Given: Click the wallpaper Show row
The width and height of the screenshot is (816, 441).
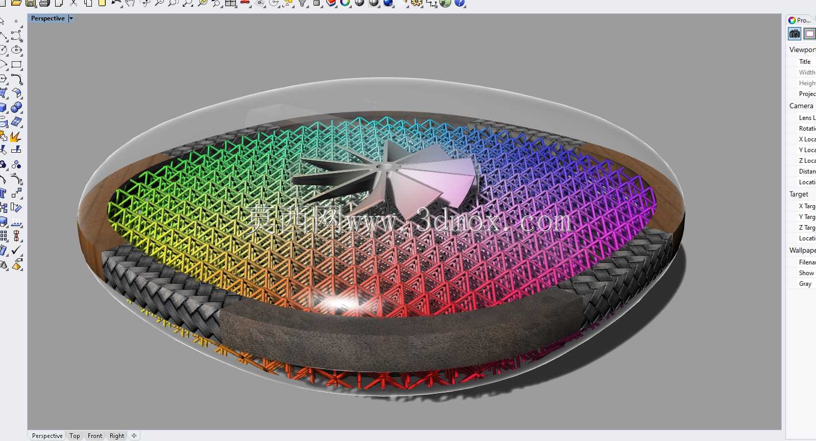Looking at the screenshot, I should [x=801, y=273].
